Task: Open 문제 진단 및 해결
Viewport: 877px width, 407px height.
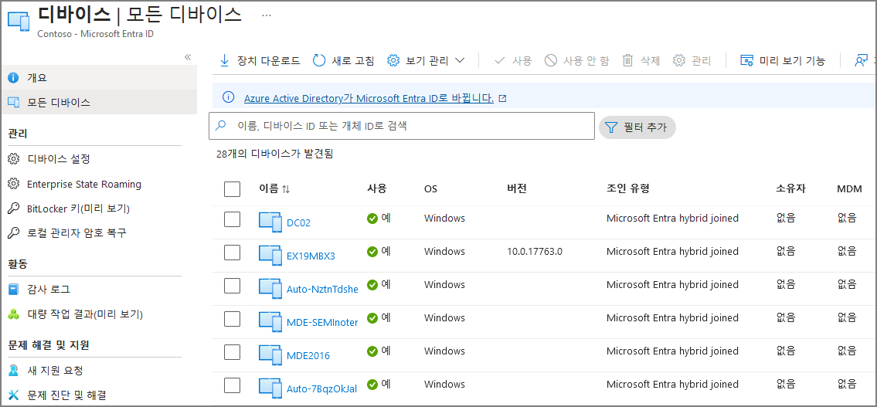Action: point(66,395)
